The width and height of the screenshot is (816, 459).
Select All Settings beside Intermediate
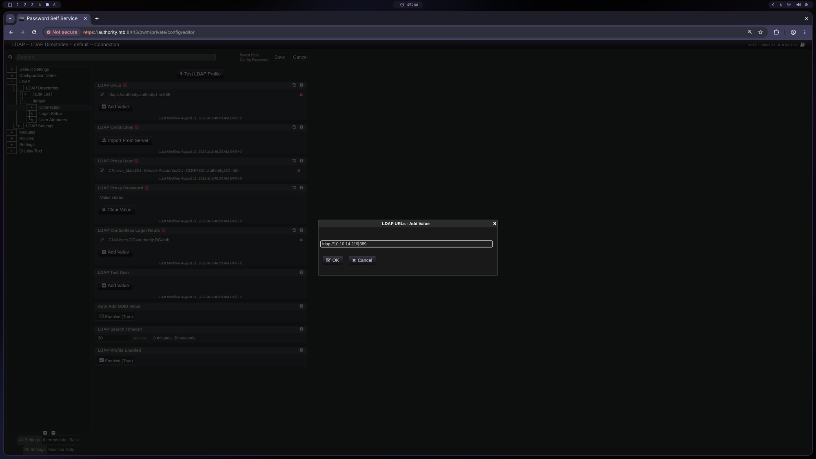[x=29, y=440]
